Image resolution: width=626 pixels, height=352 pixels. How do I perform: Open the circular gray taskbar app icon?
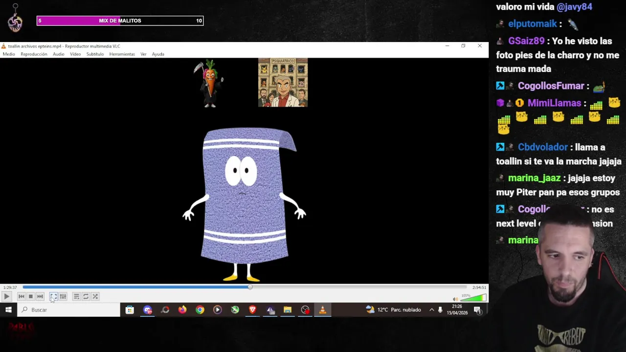pyautogui.click(x=165, y=309)
